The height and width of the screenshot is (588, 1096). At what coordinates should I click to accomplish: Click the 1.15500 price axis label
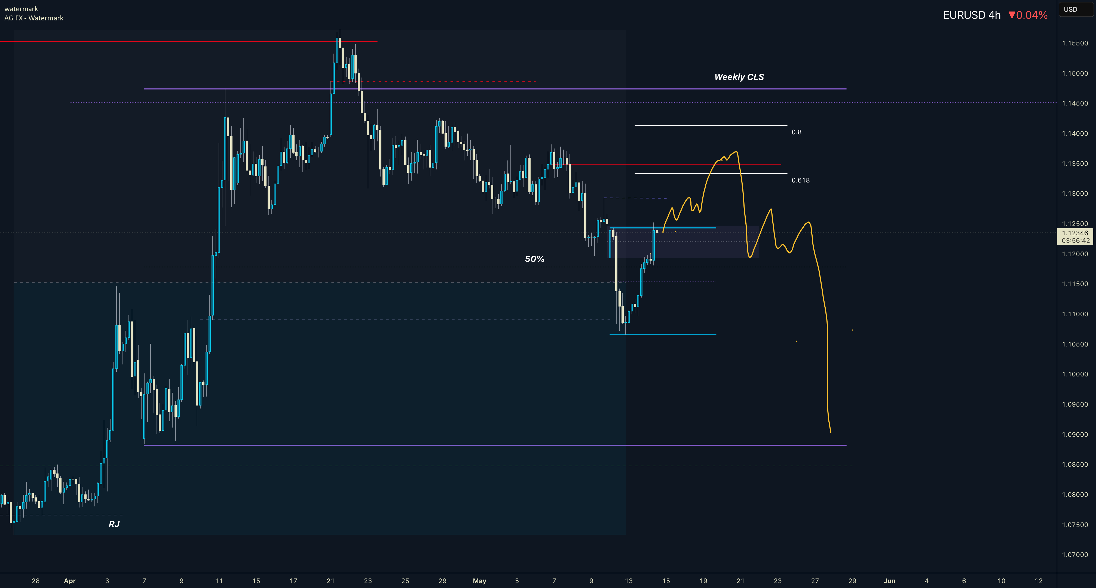[x=1075, y=43]
